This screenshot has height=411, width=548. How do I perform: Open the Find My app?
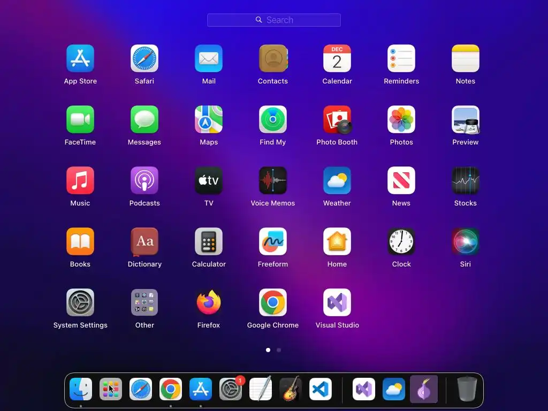(273, 119)
